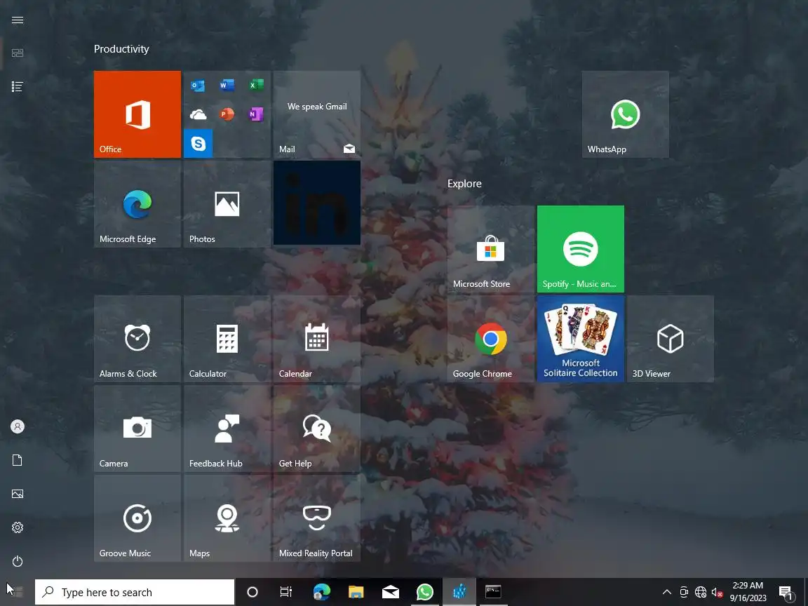Image resolution: width=808 pixels, height=606 pixels.
Task: Expand the Start menu hamburger
Action: (x=18, y=20)
